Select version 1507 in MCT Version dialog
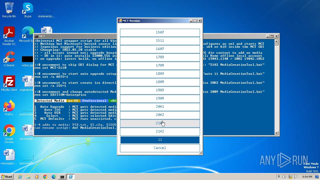The width and height of the screenshot is (320, 180). (160, 32)
